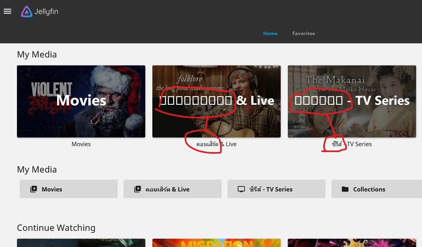Screen dimensions: 422x247
Task: Switch to the Favorites tab
Action: pyautogui.click(x=303, y=33)
